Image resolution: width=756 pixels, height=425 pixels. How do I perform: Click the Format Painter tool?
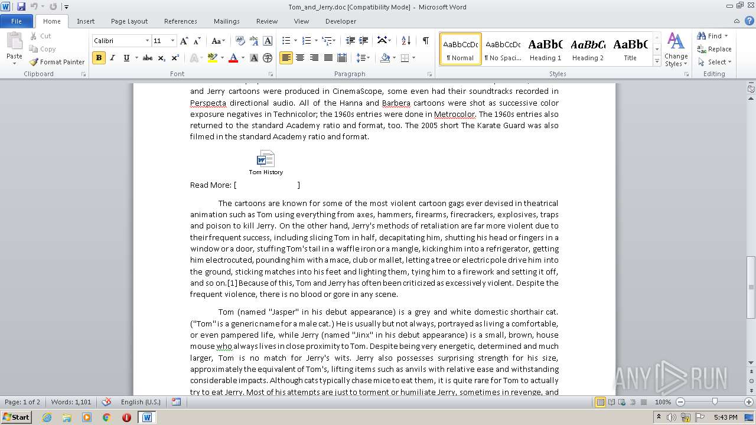[57, 62]
